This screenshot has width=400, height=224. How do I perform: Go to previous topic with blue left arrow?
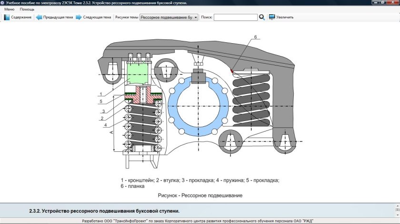coord(54,17)
